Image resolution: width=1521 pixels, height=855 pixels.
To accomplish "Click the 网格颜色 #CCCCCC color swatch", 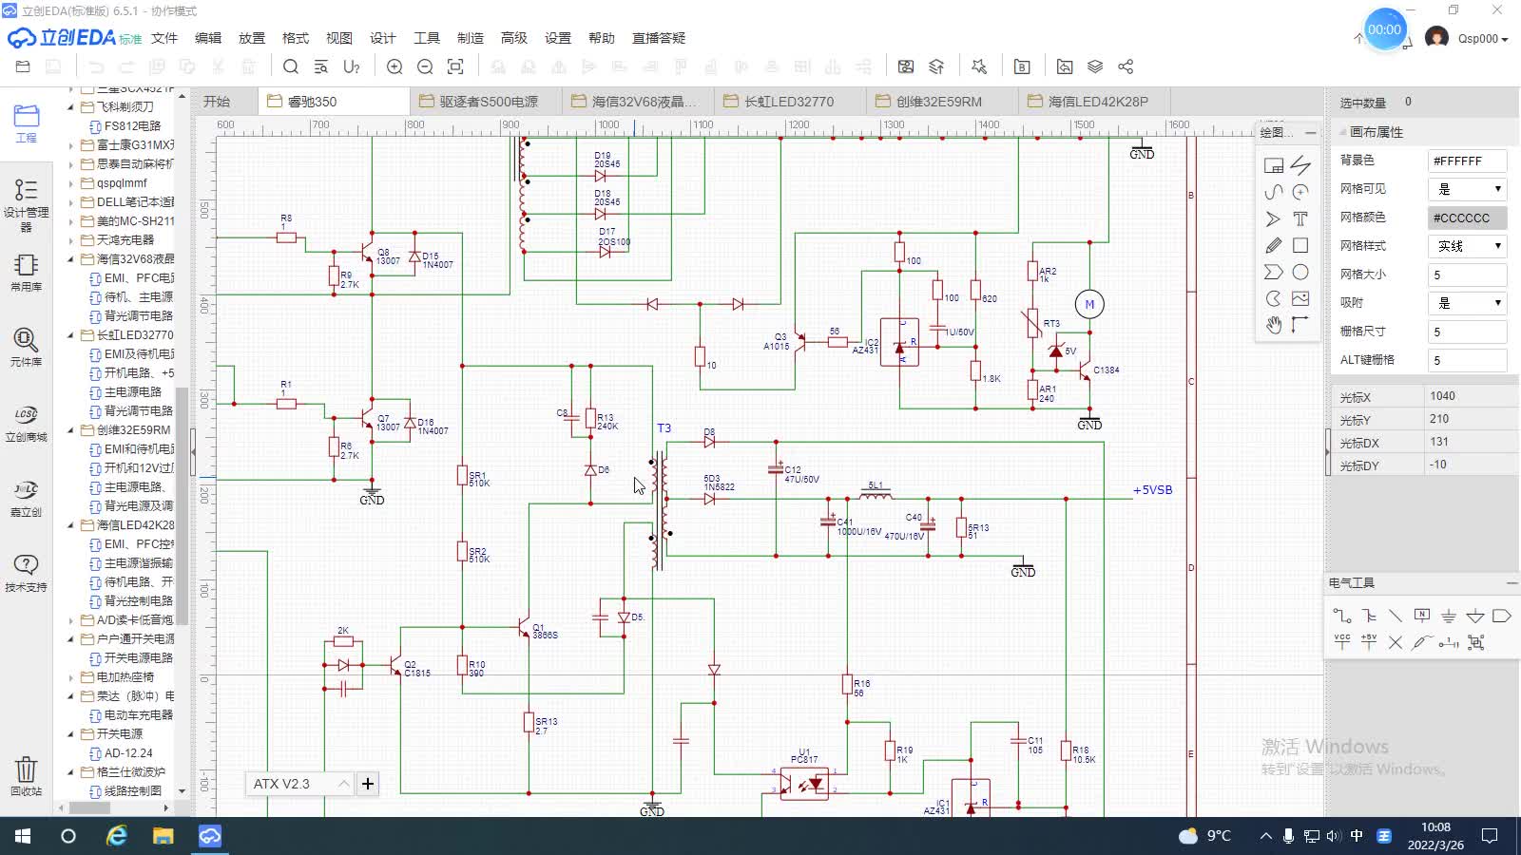I will [1468, 218].
